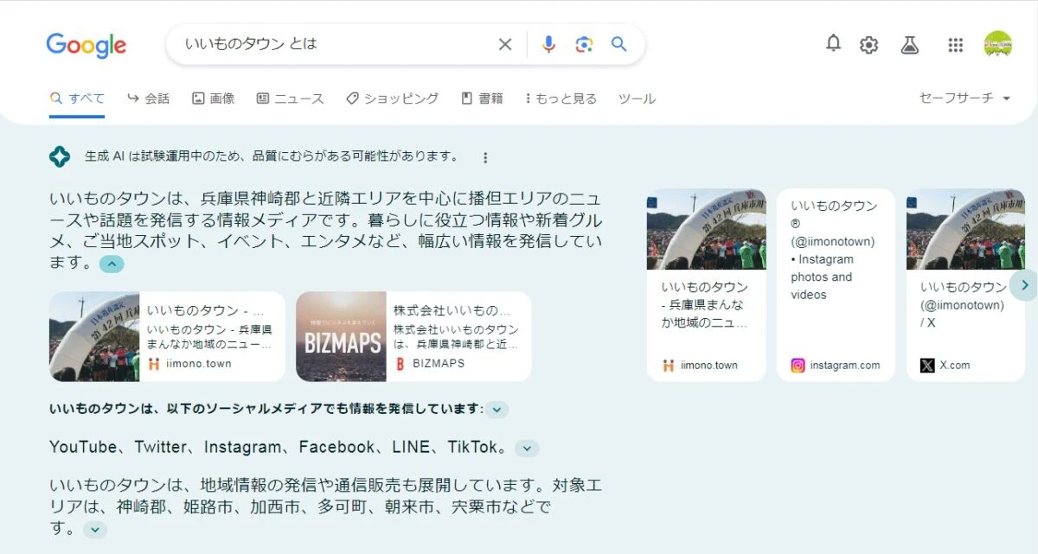
Task: Advance source cards with right arrow
Action: (x=1024, y=284)
